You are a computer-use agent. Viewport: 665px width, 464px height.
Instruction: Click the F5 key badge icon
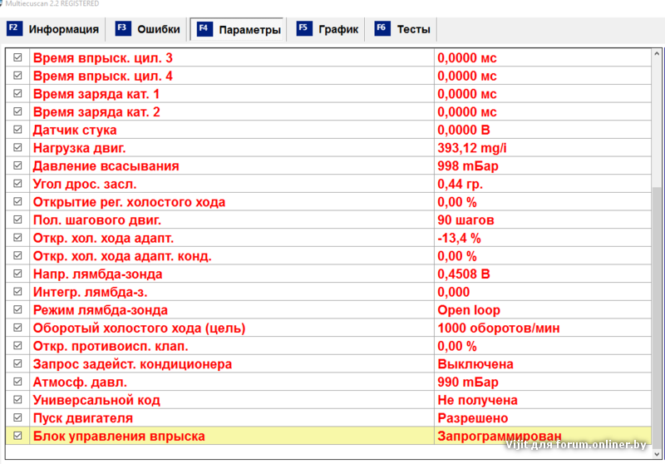coord(304,29)
